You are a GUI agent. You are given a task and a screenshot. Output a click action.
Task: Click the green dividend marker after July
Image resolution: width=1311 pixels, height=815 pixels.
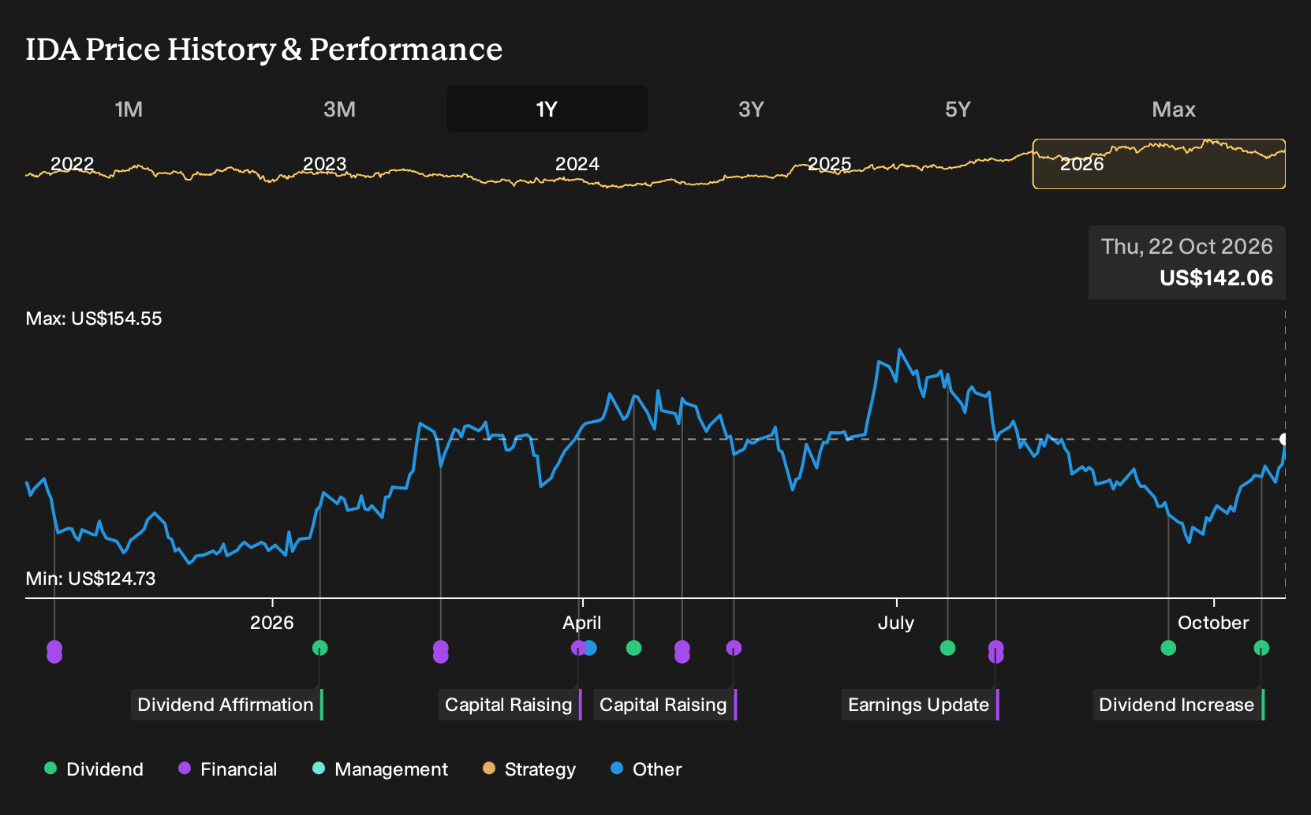[947, 648]
